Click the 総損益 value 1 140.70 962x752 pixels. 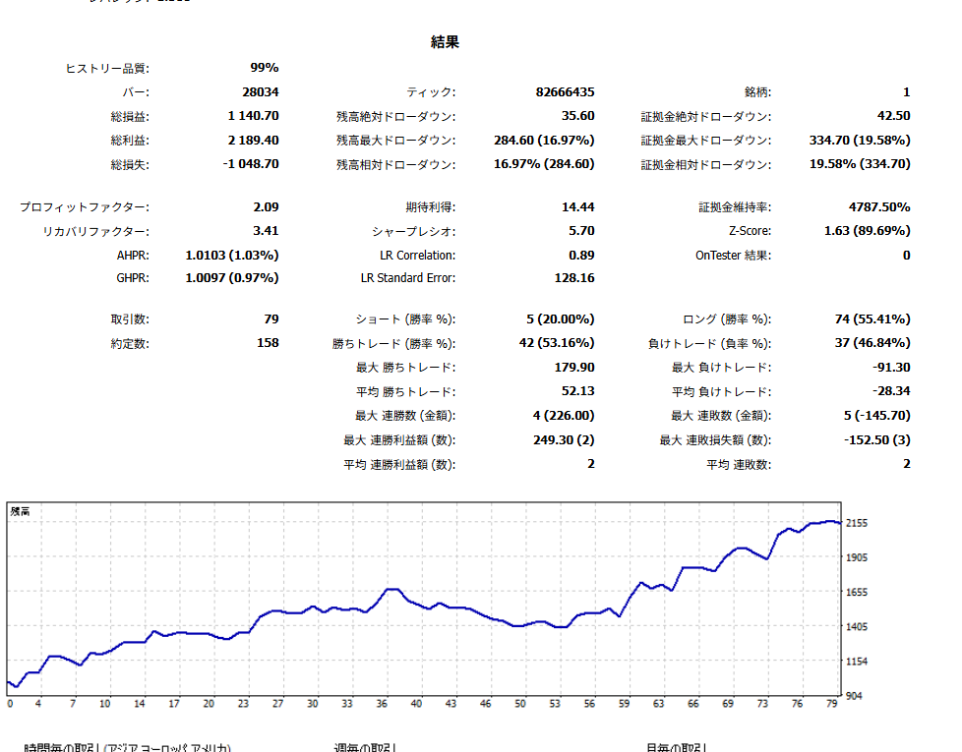253,116
